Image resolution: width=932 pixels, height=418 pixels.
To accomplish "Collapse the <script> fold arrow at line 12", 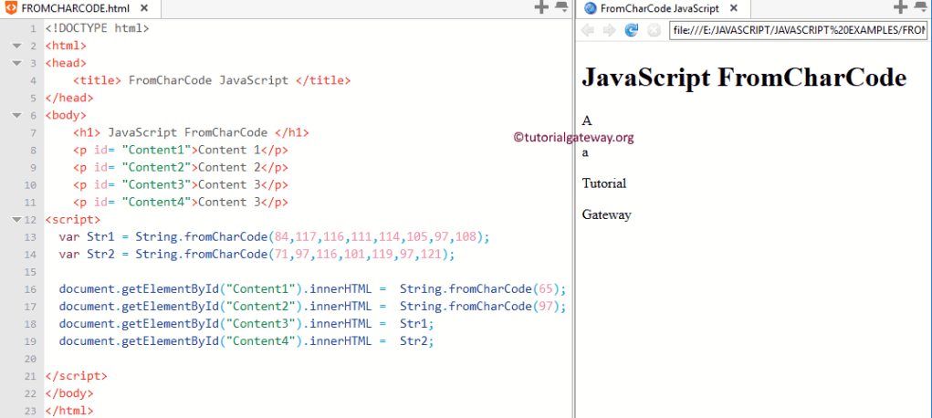I will click(x=16, y=220).
